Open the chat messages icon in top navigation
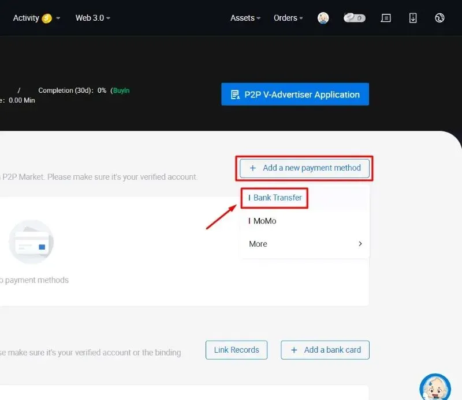462x400 pixels. pyautogui.click(x=386, y=18)
